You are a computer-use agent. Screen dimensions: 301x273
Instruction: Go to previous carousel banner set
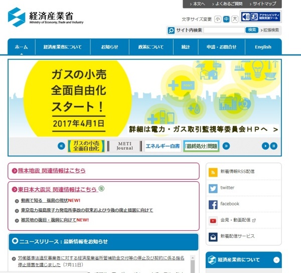61,146
